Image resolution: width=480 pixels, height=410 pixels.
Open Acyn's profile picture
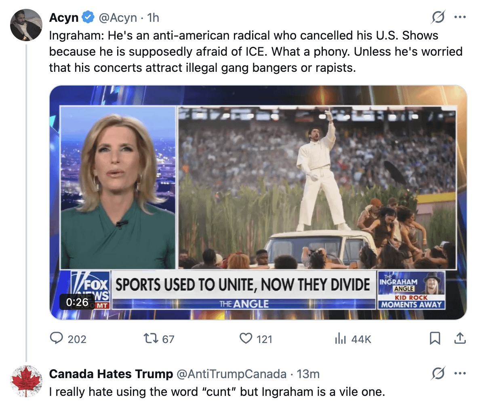[x=26, y=25]
